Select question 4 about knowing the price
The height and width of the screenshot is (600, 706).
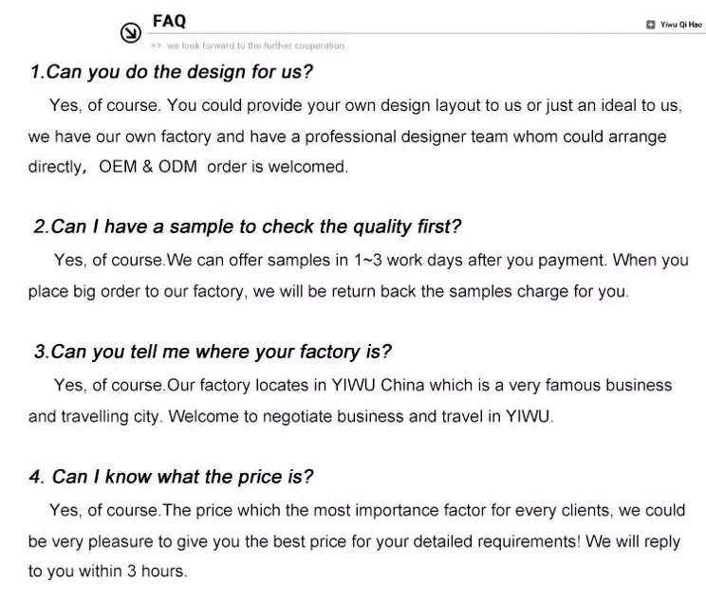click(x=172, y=476)
